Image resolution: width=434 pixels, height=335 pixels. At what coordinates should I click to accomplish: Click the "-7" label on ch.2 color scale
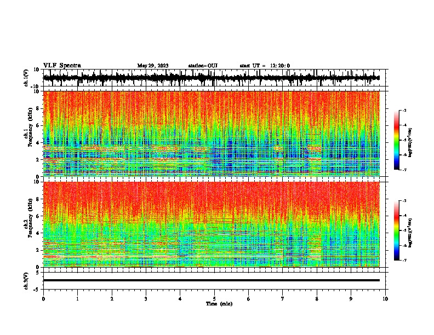pyautogui.click(x=404, y=261)
